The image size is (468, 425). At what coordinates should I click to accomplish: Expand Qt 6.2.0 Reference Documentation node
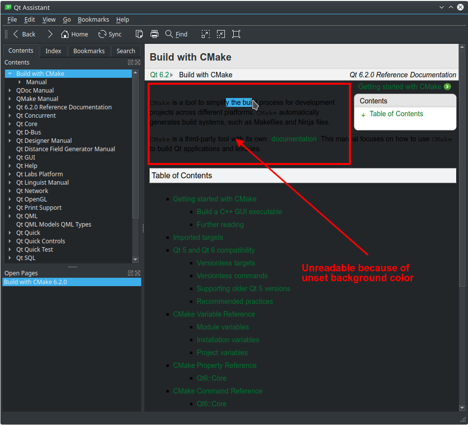(x=10, y=107)
